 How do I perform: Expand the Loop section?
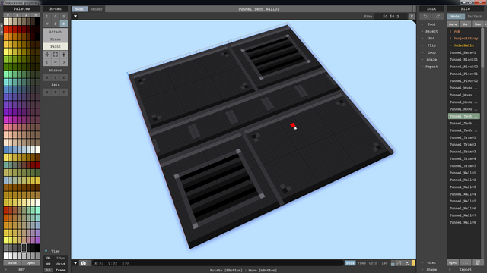[x=431, y=52]
